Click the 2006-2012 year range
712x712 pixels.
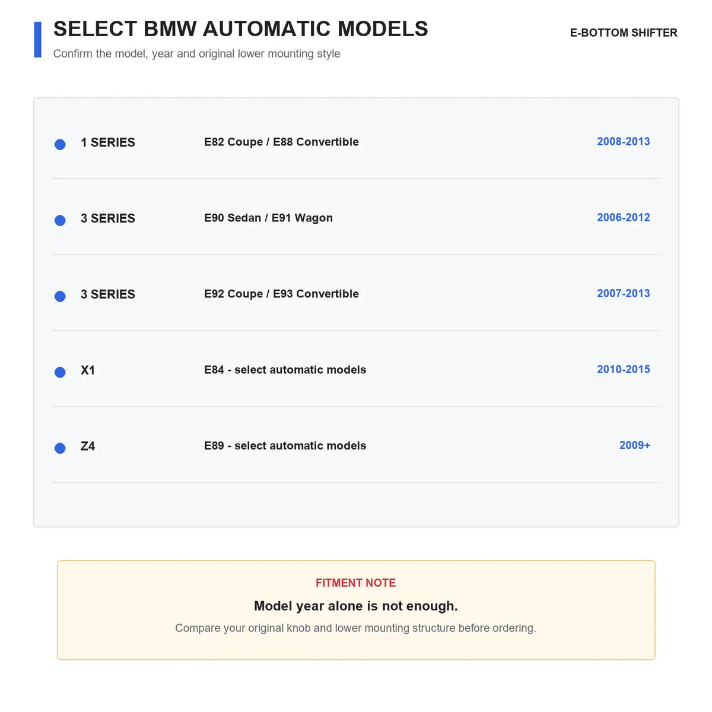(624, 217)
